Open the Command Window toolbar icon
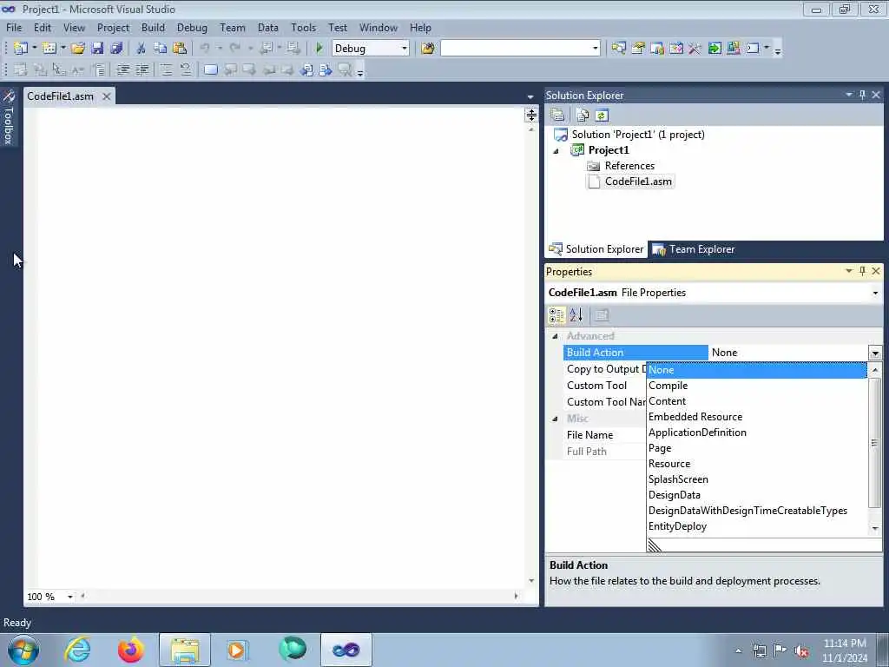 [753, 49]
